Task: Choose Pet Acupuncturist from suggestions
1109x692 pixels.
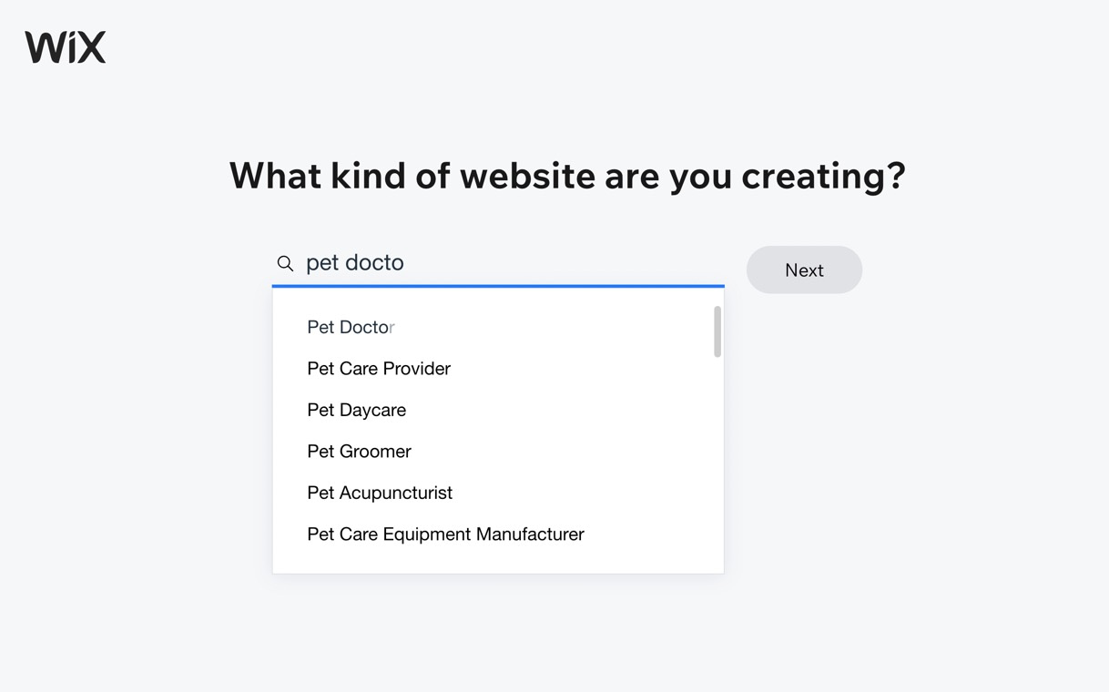Action: pyautogui.click(x=380, y=493)
